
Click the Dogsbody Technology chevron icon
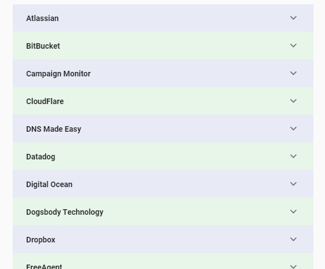point(293,211)
